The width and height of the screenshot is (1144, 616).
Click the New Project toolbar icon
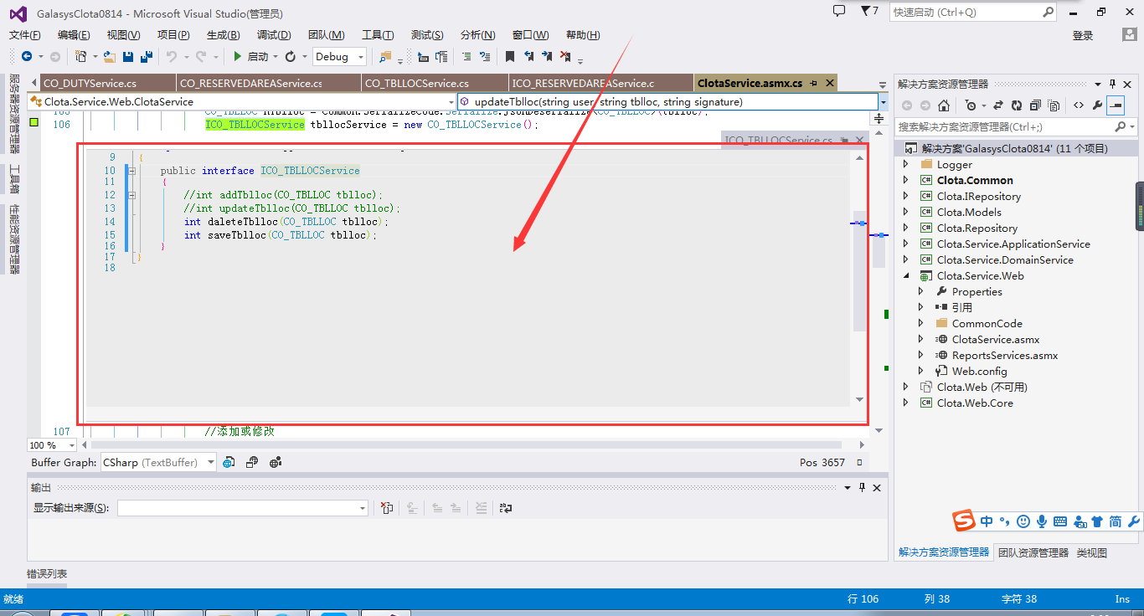[81, 56]
